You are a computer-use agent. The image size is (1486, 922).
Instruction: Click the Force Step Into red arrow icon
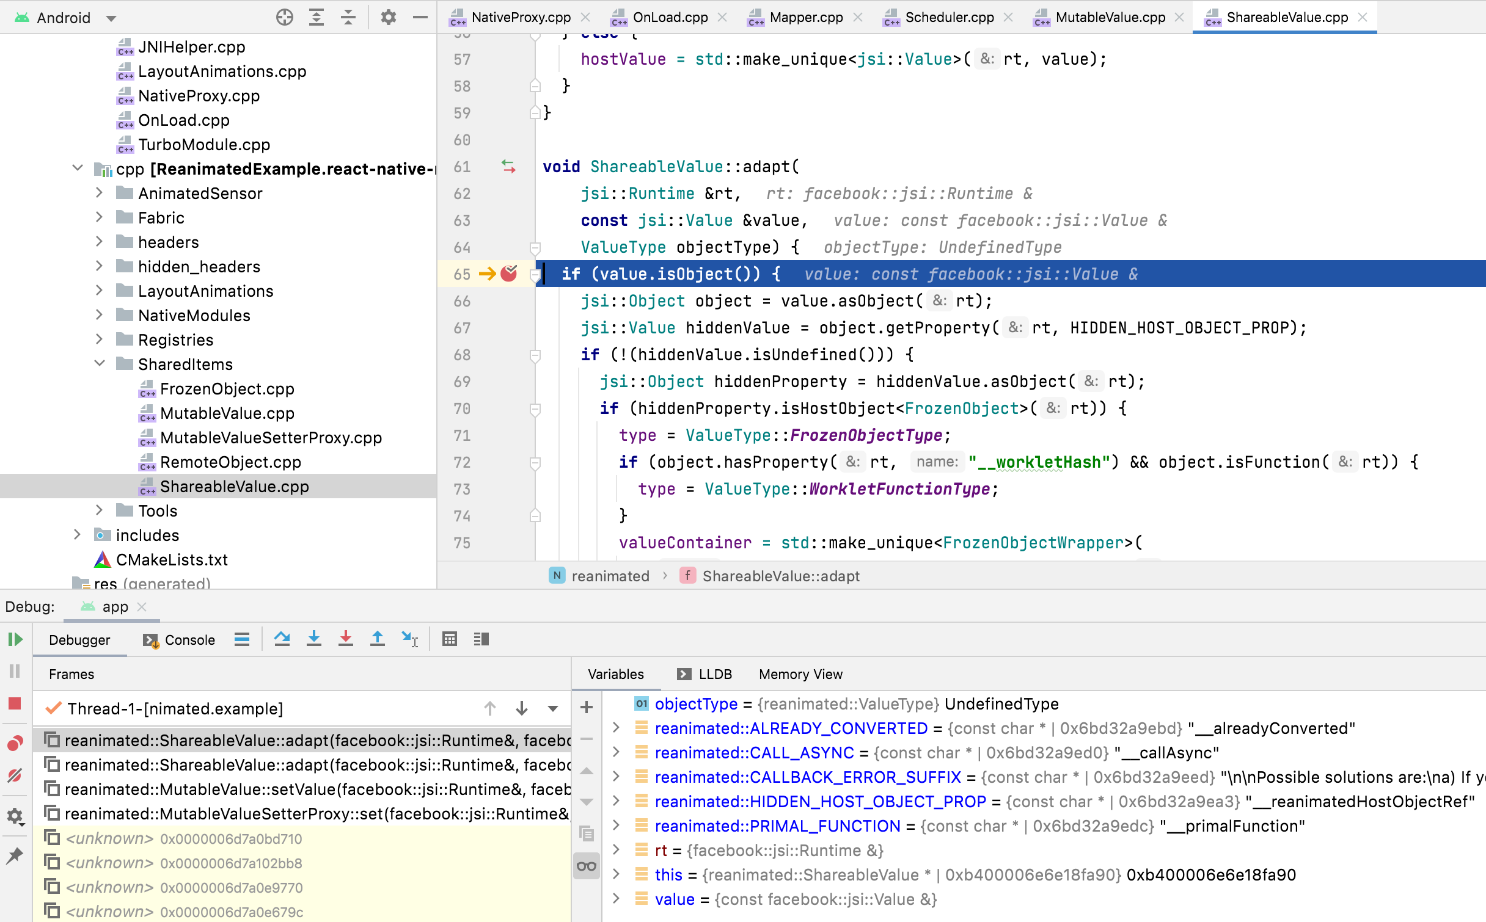click(x=346, y=639)
